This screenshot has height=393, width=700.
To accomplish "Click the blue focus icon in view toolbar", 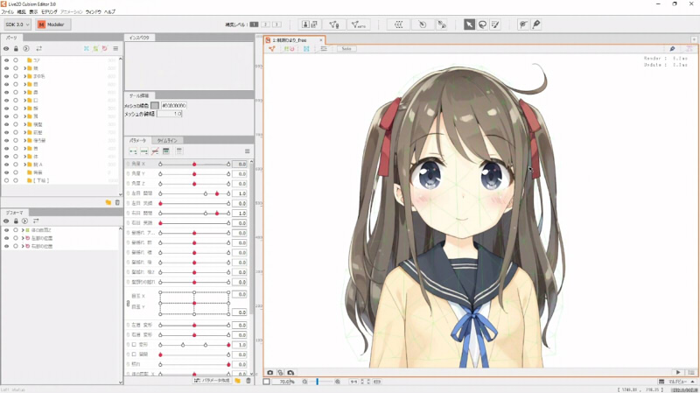I will pyautogui.click(x=306, y=49).
